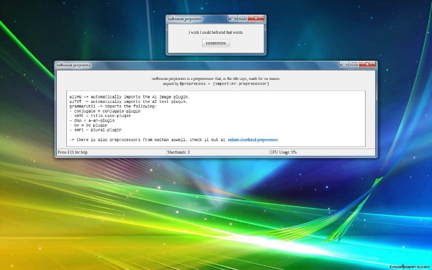Maximize the small randomize dialog window
Screen dimensions: 432x270
tap(242, 19)
